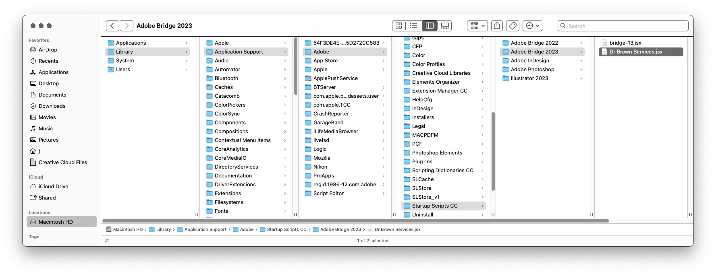Click Application Support in the path bar
This screenshot has width=716, height=276.
202,230
